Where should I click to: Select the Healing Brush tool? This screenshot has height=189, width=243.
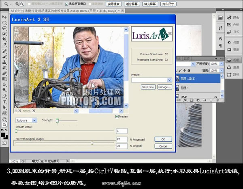coord(4,51)
